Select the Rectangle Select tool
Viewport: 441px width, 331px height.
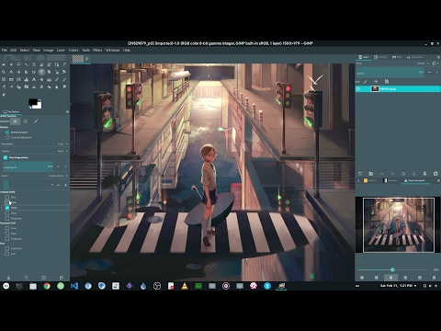click(x=4, y=64)
